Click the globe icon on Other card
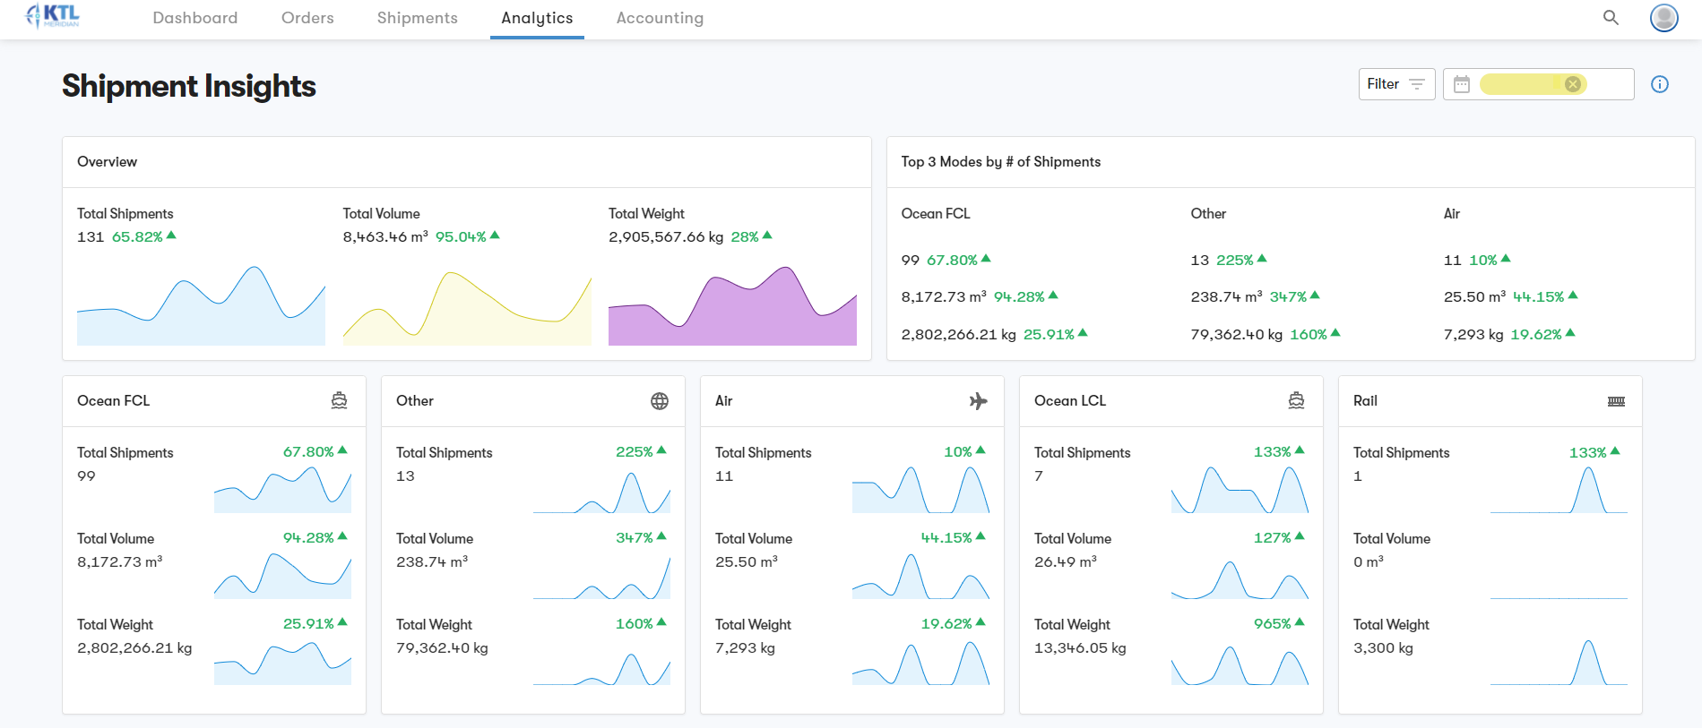Image resolution: width=1702 pixels, height=728 pixels. tap(659, 401)
